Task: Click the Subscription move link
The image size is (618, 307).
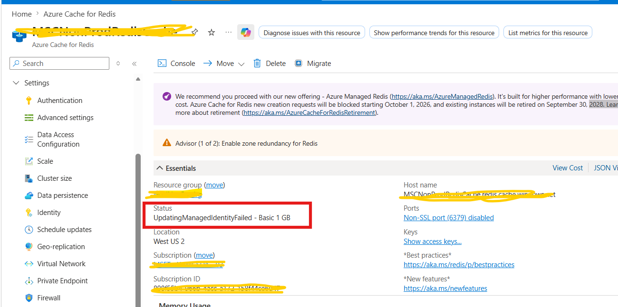Action: (204, 255)
